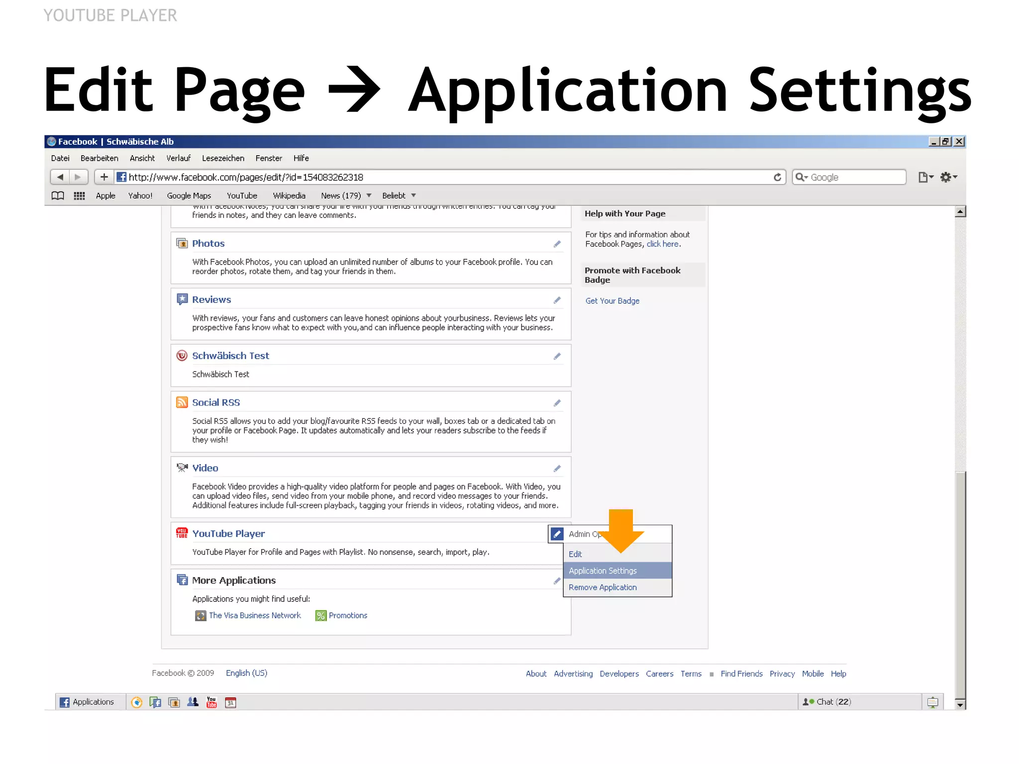Click the browser forward arrow button
The height and width of the screenshot is (764, 1019).
[78, 177]
